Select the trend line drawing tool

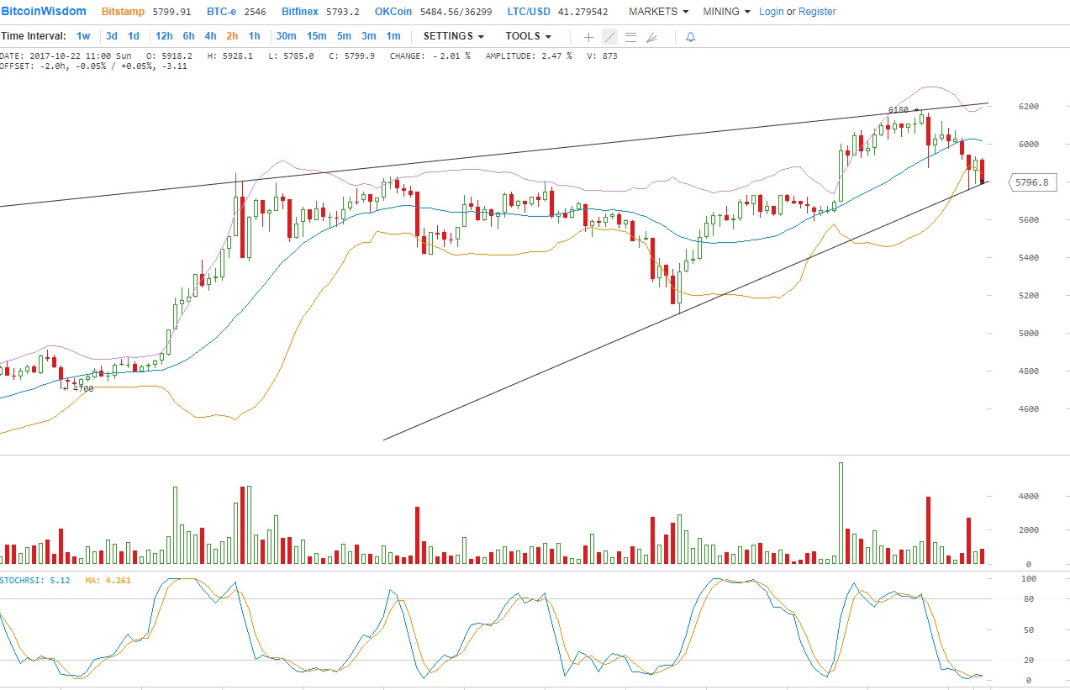[x=609, y=37]
